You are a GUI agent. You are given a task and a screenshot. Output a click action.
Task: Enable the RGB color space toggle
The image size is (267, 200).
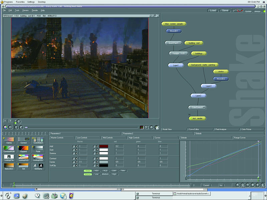[x=88, y=170]
